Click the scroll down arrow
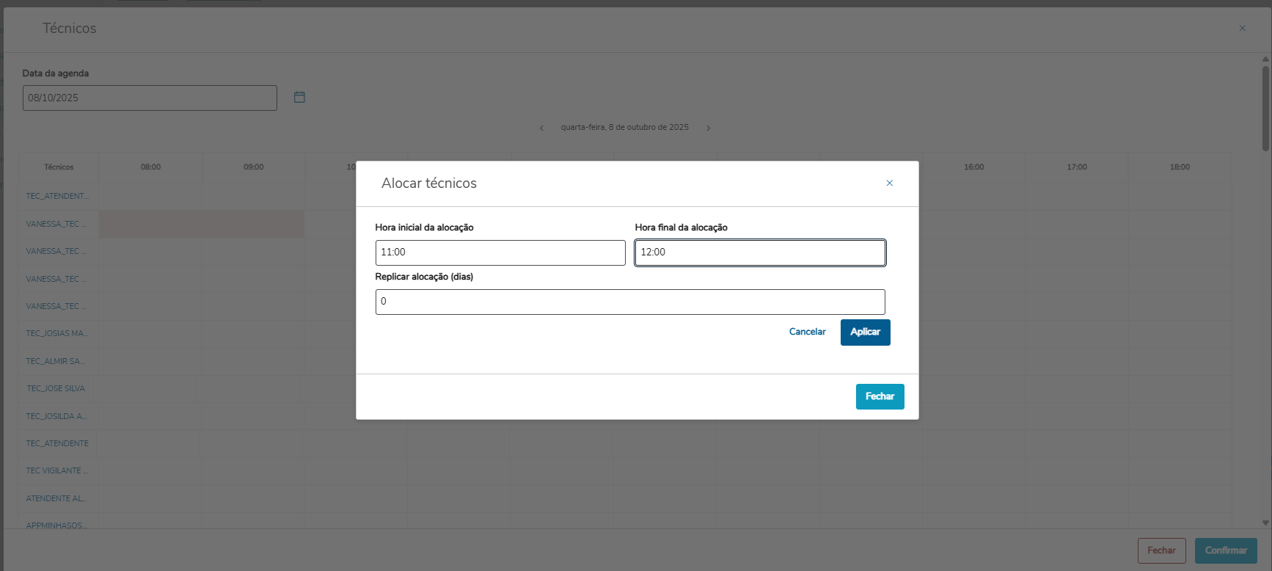Image resolution: width=1272 pixels, height=571 pixels. (1265, 523)
